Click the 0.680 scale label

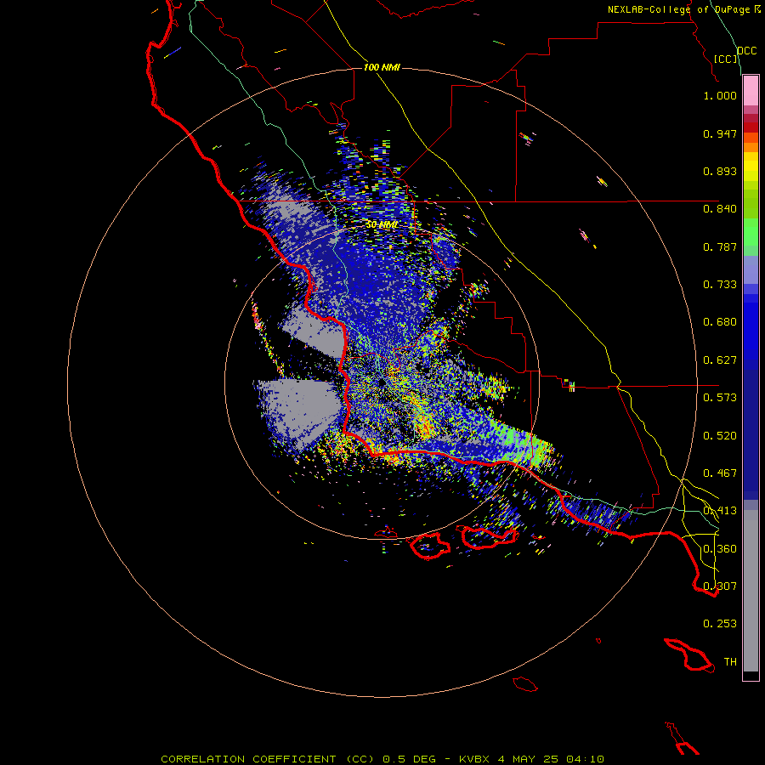click(720, 322)
